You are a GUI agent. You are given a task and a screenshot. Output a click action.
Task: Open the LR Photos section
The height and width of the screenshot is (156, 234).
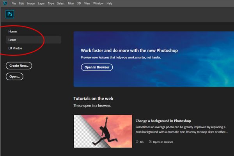pos(15,48)
